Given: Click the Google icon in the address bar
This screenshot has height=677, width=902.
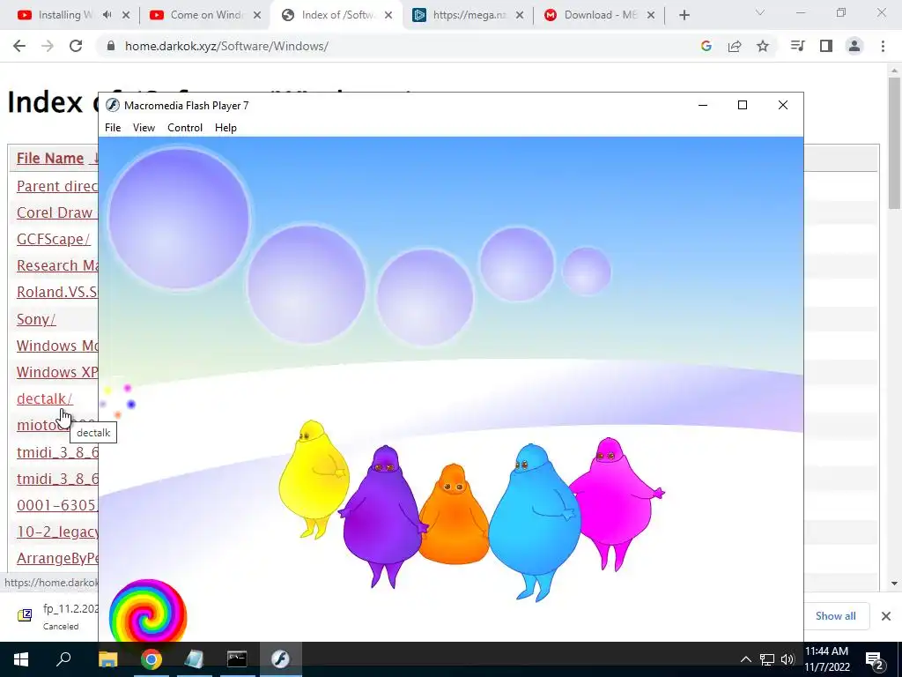Looking at the screenshot, I should point(706,46).
